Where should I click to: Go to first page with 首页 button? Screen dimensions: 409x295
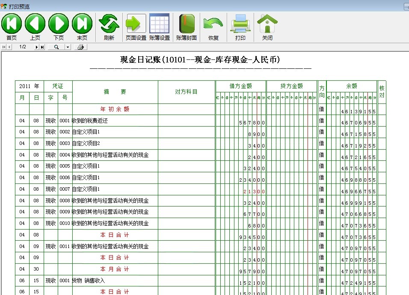tap(12, 27)
